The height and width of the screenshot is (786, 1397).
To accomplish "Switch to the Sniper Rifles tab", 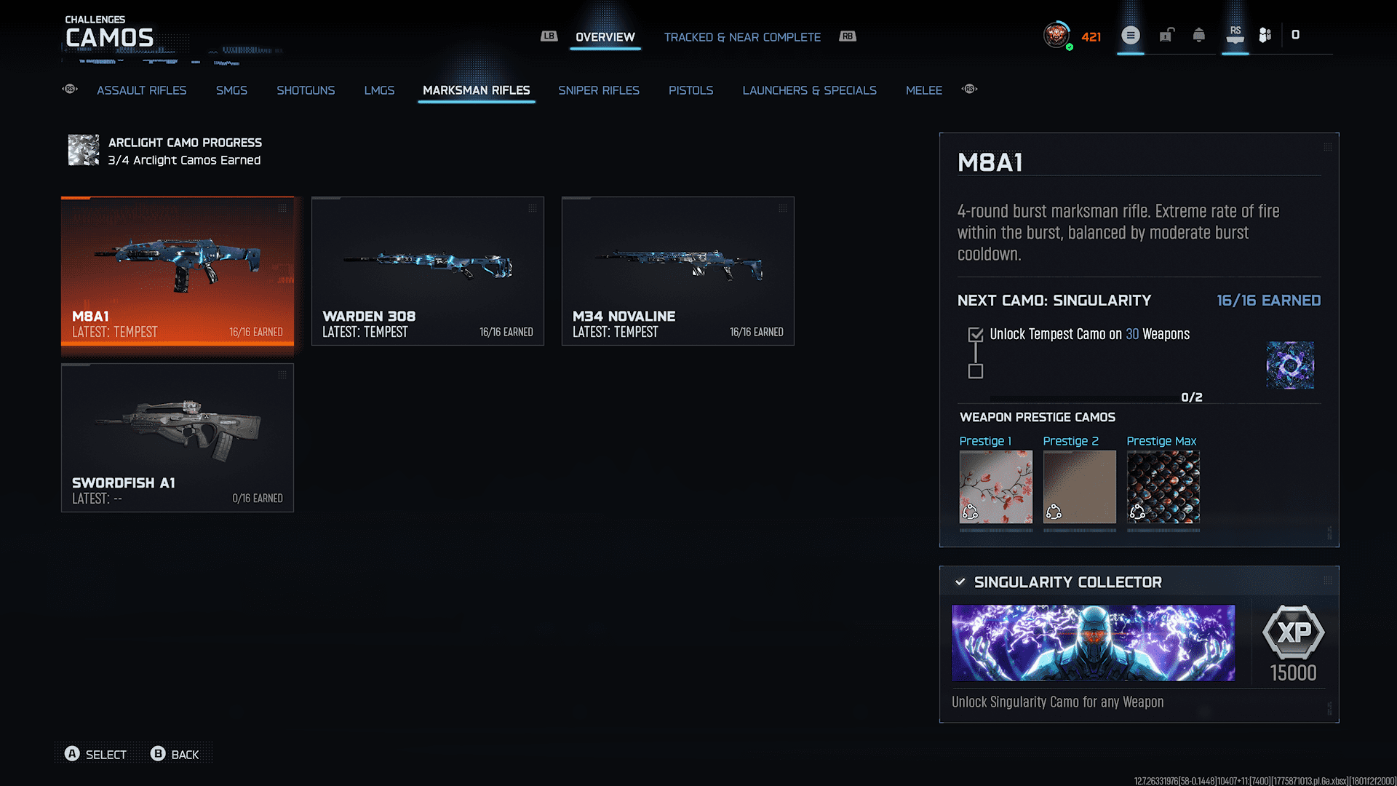I will 598,90.
